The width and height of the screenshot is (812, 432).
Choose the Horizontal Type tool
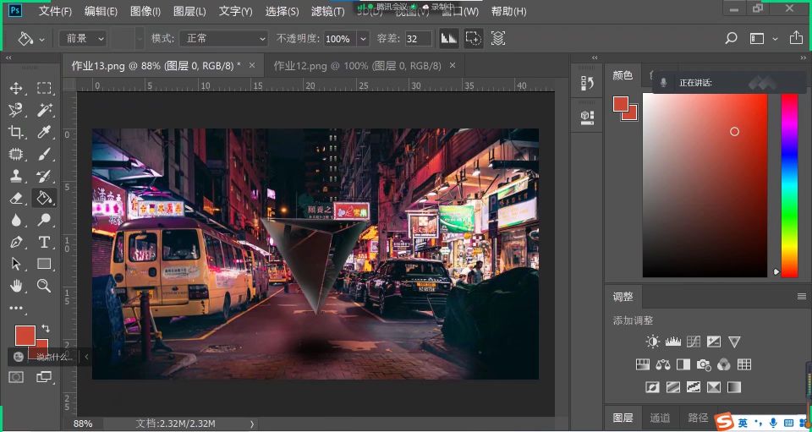coord(44,242)
